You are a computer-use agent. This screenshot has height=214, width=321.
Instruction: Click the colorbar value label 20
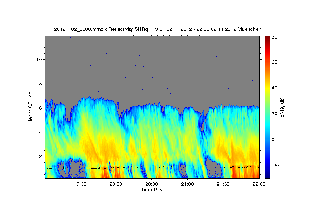[x=275, y=114]
